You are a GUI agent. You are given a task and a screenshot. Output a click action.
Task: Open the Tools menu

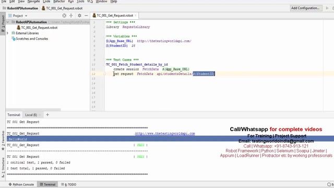click(80, 1)
